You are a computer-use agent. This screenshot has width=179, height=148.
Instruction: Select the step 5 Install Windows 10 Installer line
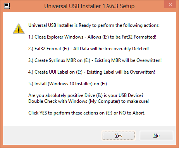tap(67, 84)
